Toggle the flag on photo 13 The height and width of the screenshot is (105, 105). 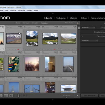click(x=24, y=31)
